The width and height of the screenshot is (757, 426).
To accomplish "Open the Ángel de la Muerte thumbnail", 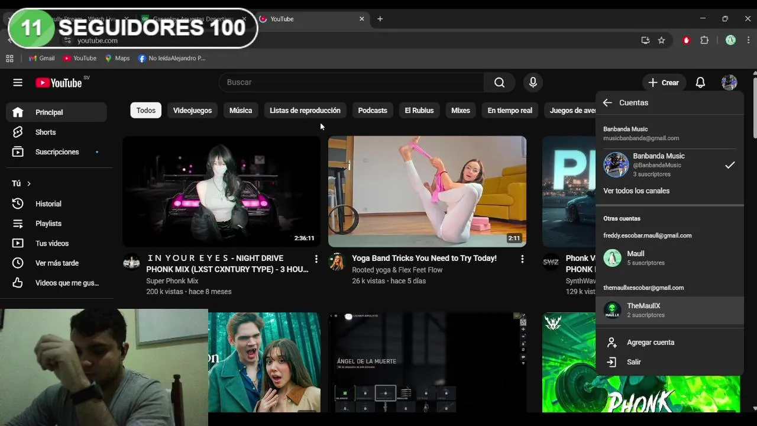I will click(427, 362).
